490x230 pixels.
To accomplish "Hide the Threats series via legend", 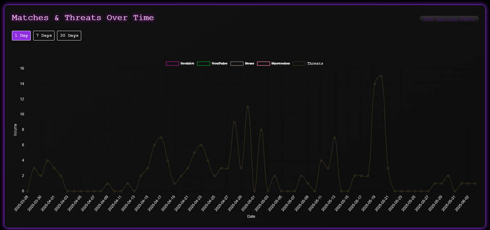I will click(x=308, y=63).
